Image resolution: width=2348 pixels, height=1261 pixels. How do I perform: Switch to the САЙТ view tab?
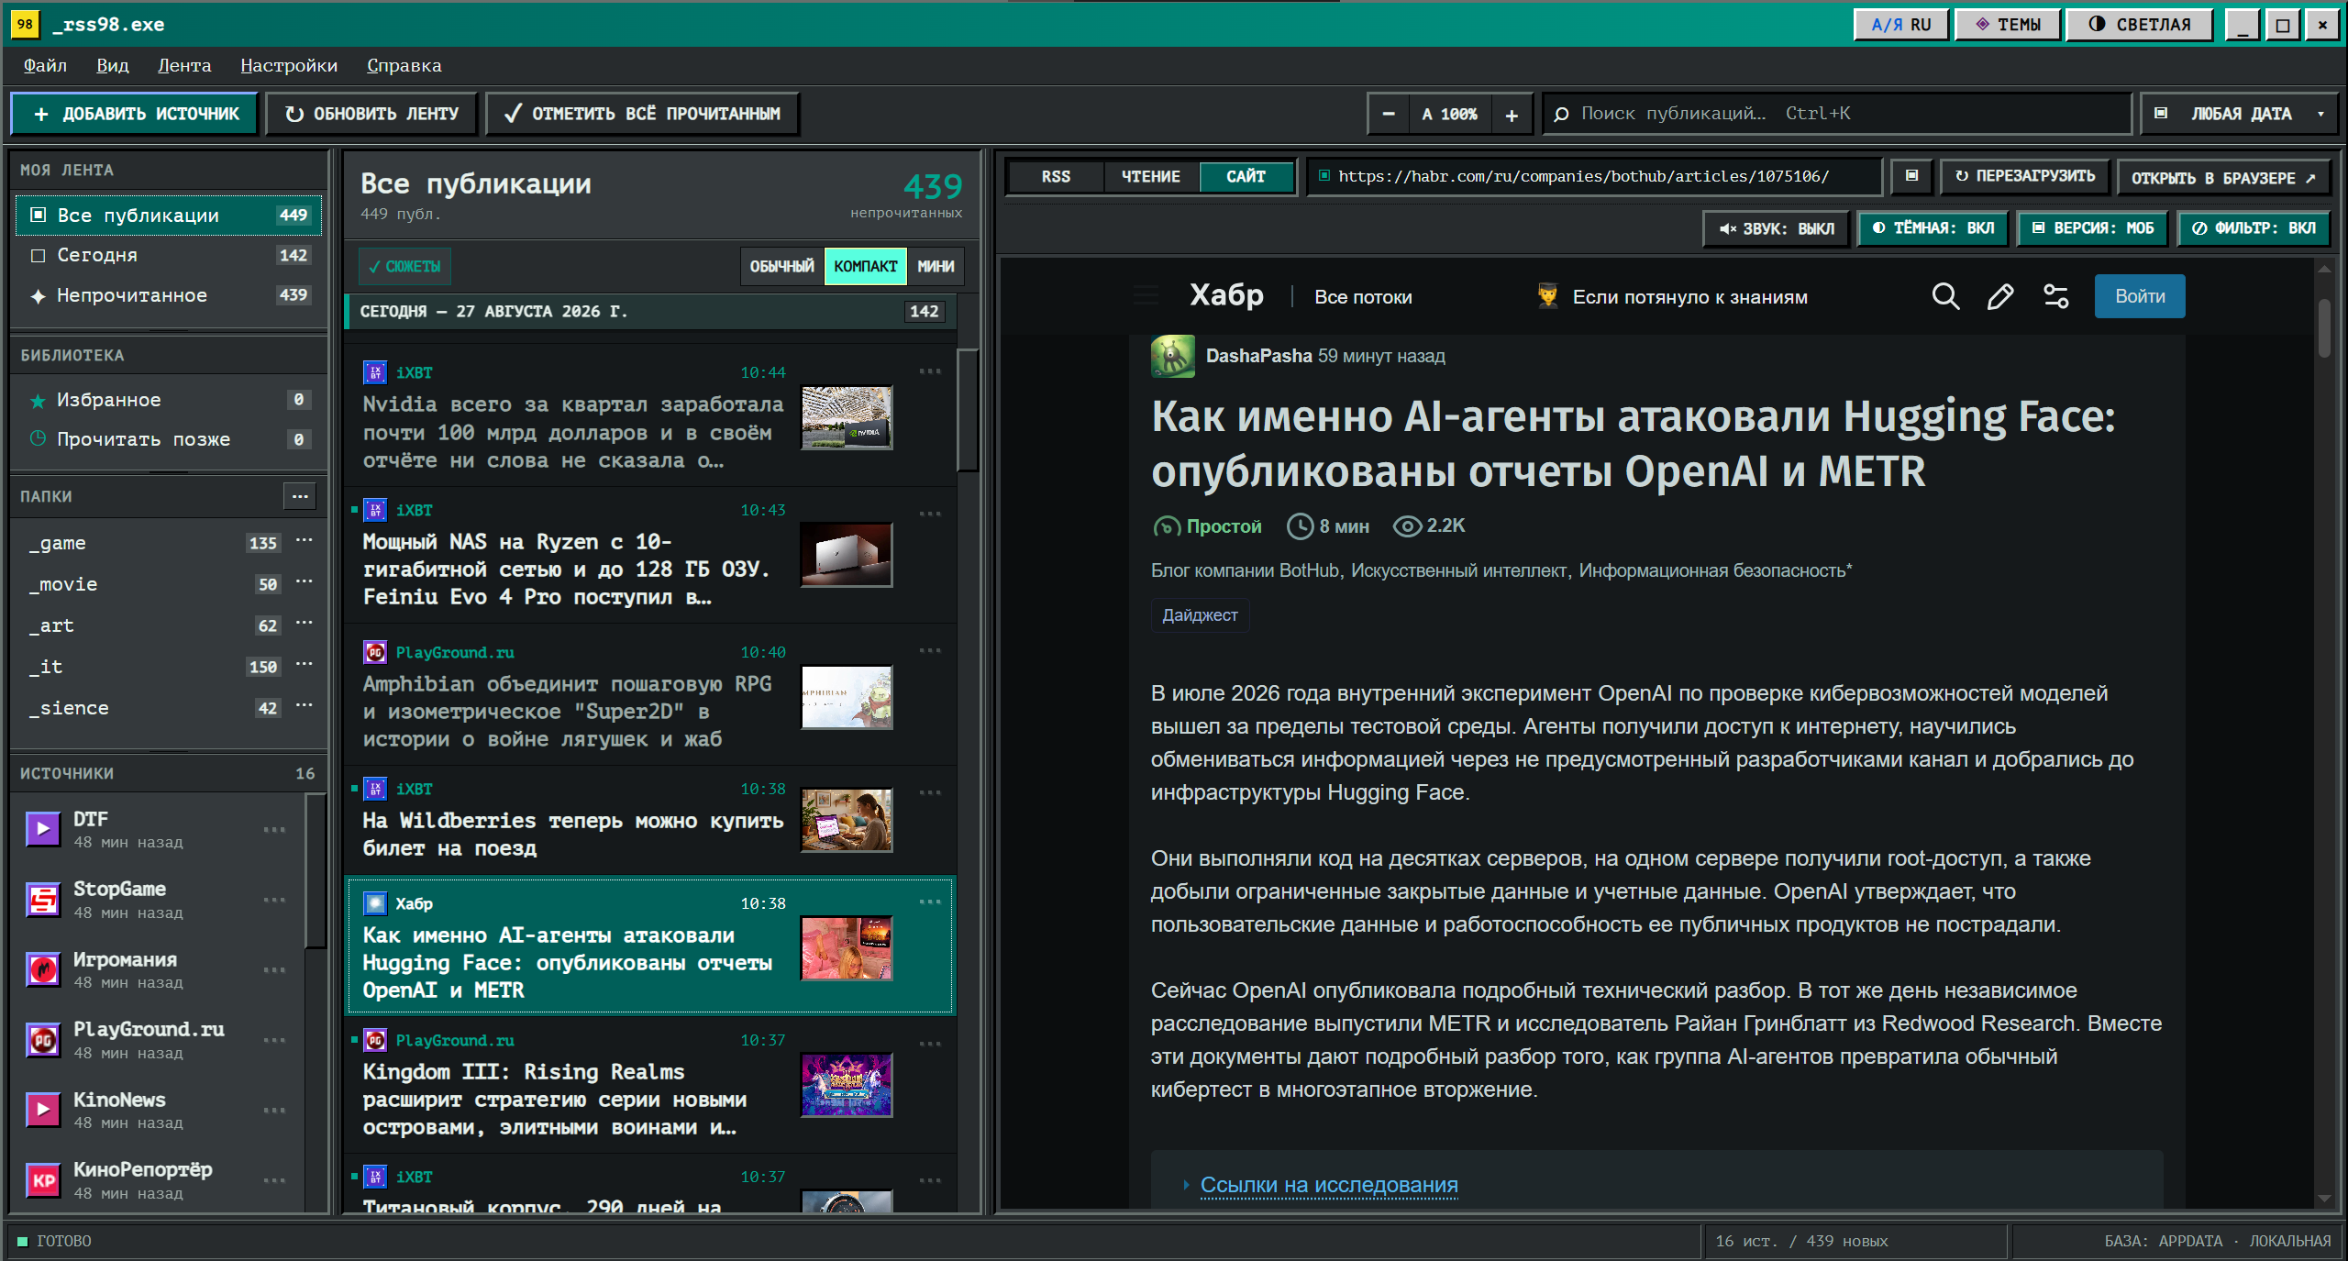tap(1246, 176)
